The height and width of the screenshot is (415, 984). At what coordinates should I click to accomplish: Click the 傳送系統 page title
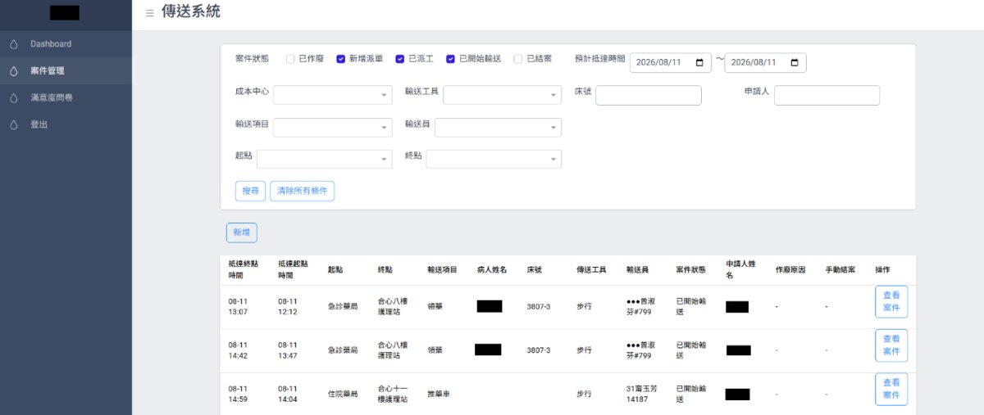(190, 12)
